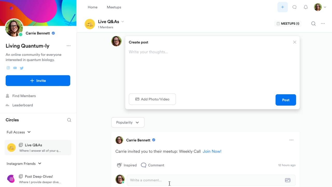The width and height of the screenshot is (332, 187).
Task: Click the blue Invite button
Action: tap(38, 81)
